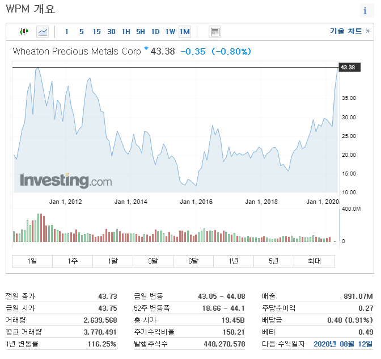Click the 주가수익비율 value 158.21
The width and height of the screenshot is (381, 359).
click(234, 332)
